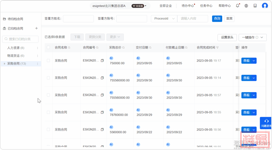Image resolution: width=272 pixels, height=150 pixels.
Task: Click the blue 查询 button
Action: [x=217, y=19]
